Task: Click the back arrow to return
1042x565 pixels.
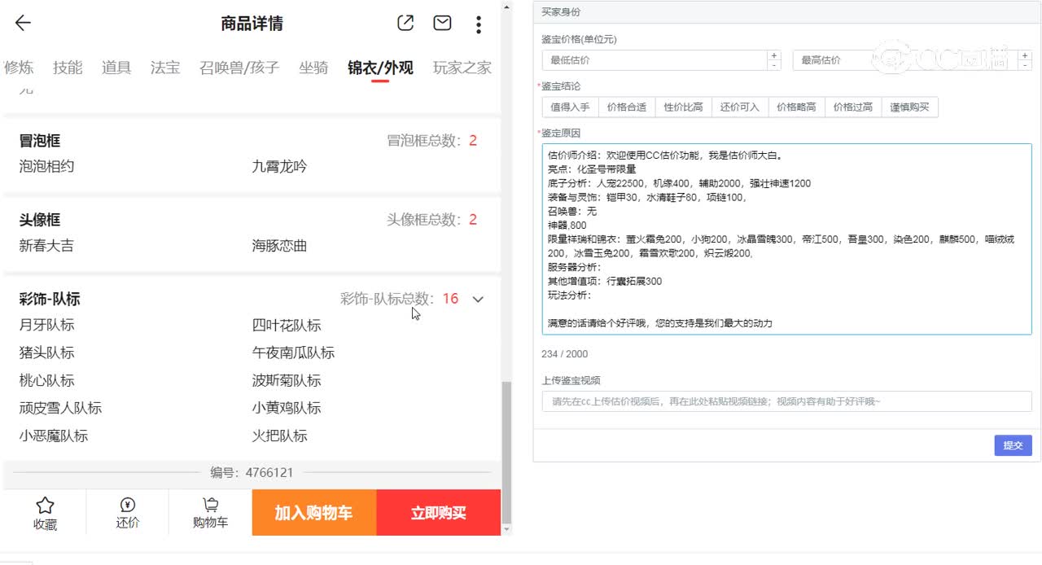Action: pyautogui.click(x=22, y=23)
